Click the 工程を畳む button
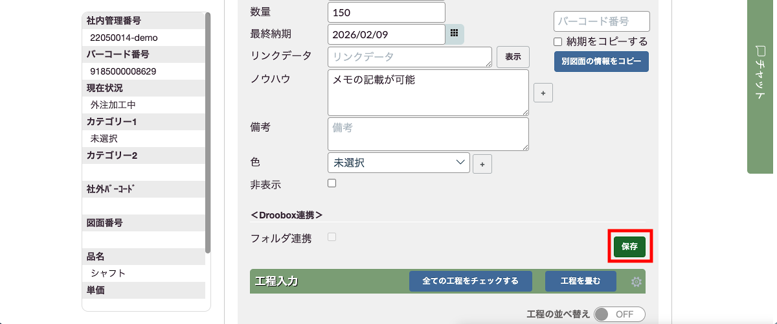This screenshot has height=324, width=777. click(580, 281)
